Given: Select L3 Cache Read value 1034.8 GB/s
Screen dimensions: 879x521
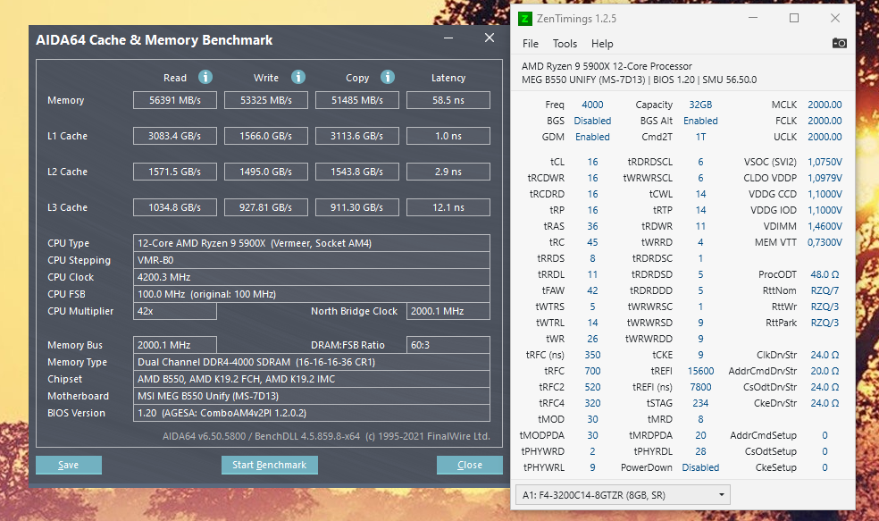Looking at the screenshot, I should tap(175, 207).
